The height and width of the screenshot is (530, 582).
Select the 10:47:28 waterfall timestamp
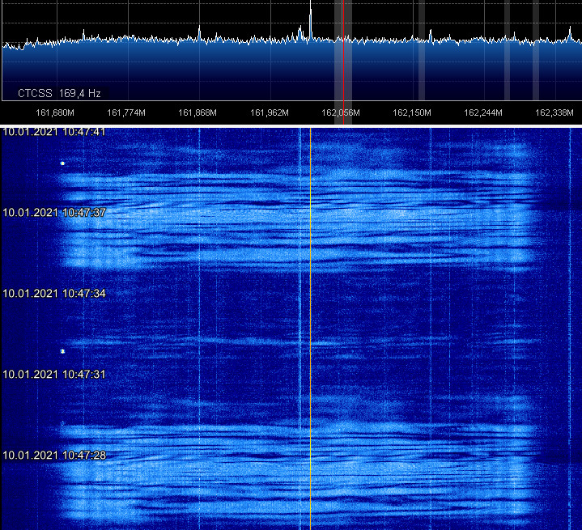(x=54, y=455)
